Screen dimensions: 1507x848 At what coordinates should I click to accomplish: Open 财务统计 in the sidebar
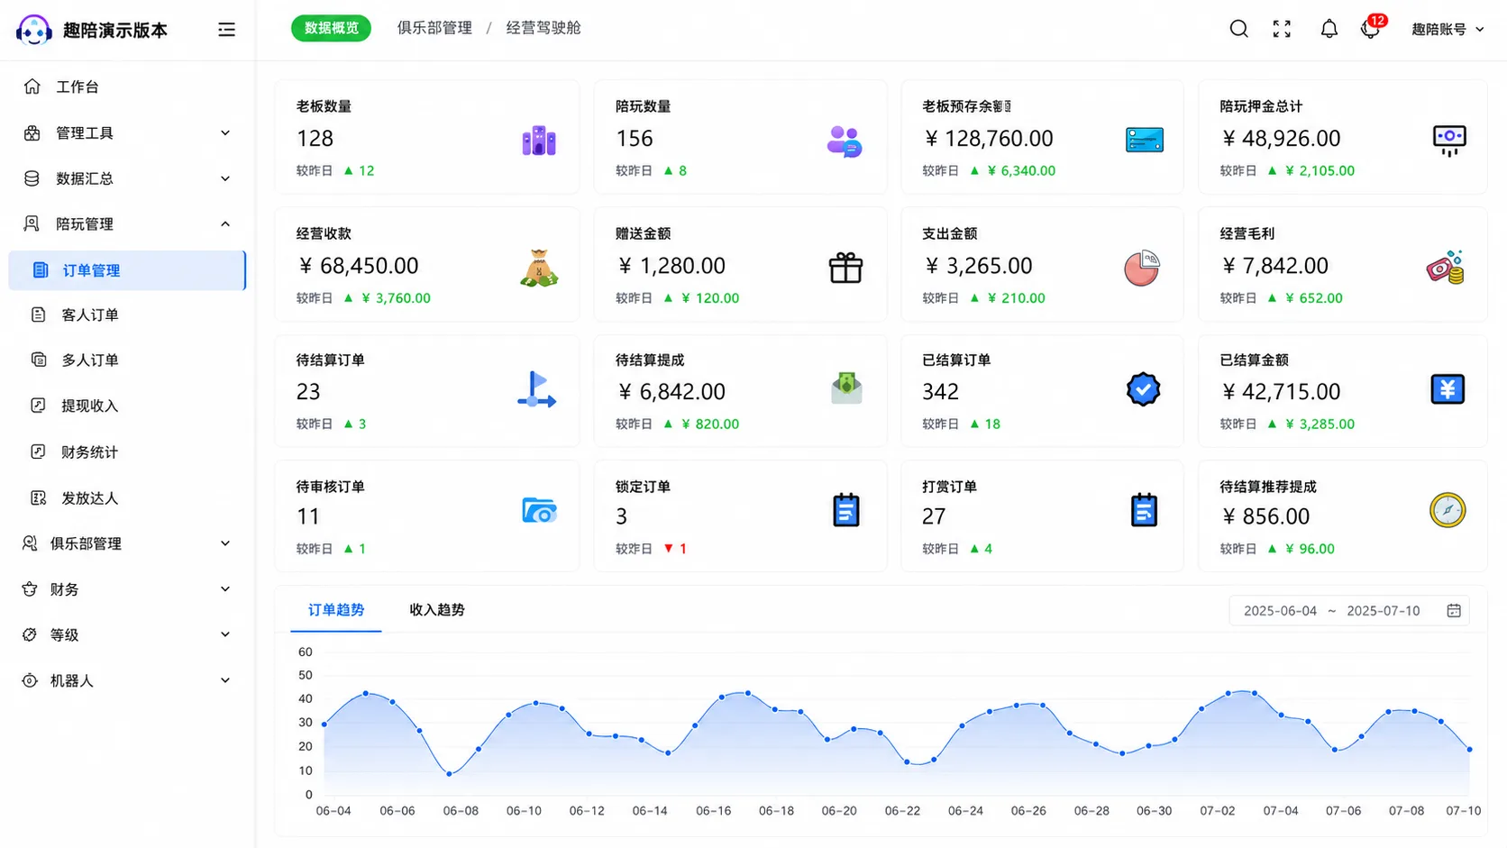click(127, 451)
